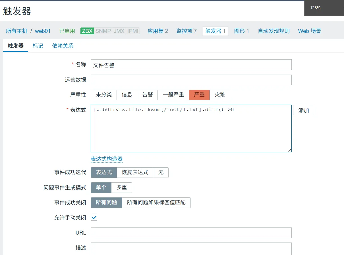
Task: Go to 所有主机 breadcrumb link
Action: coord(17,31)
